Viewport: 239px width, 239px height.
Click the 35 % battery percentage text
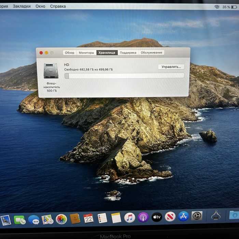(x=226, y=7)
